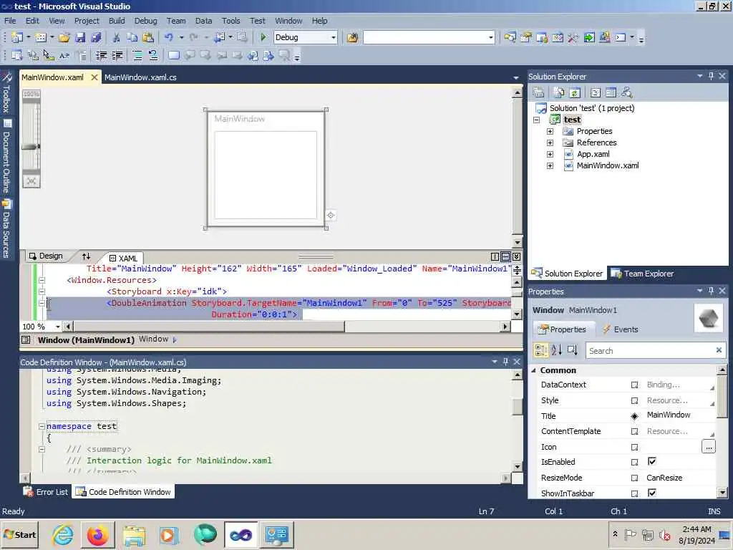Refresh Solution Explorer with Refresh icon
This screenshot has height=550, width=733.
pos(575,92)
